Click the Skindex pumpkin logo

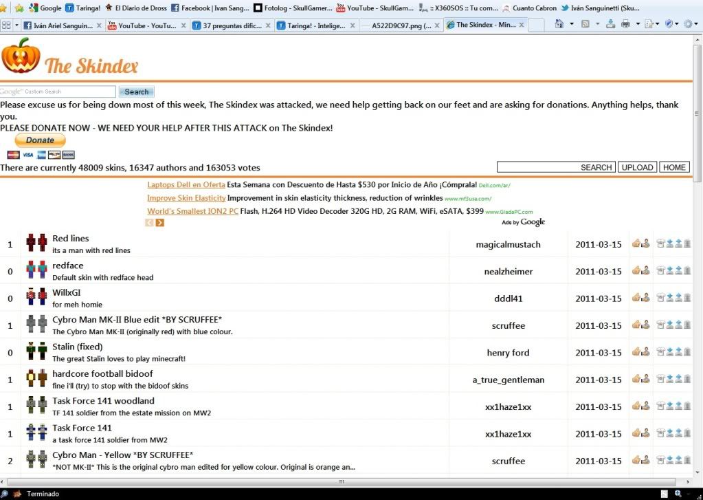pos(21,56)
